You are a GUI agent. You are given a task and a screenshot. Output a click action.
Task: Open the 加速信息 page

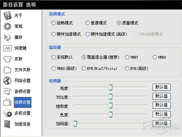[23, 124]
